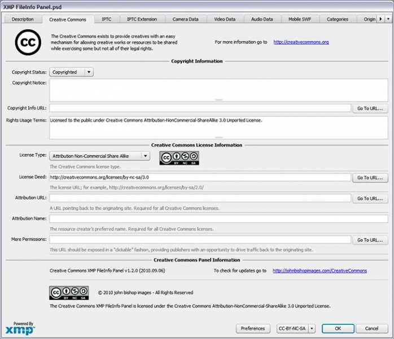Select the Creative Commons tab

click(68, 19)
